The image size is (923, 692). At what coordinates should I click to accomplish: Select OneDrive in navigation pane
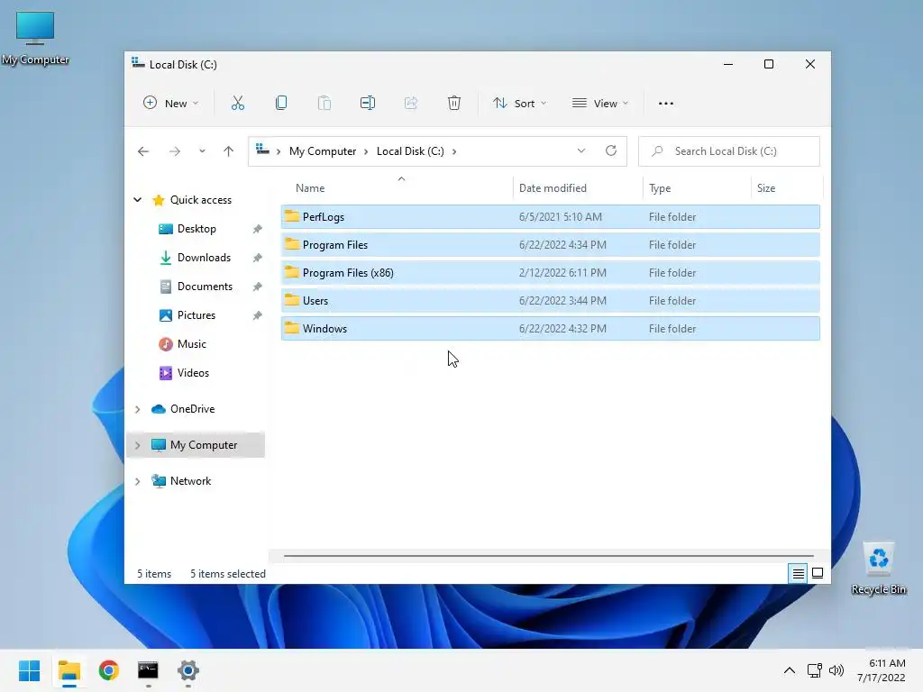pyautogui.click(x=192, y=409)
